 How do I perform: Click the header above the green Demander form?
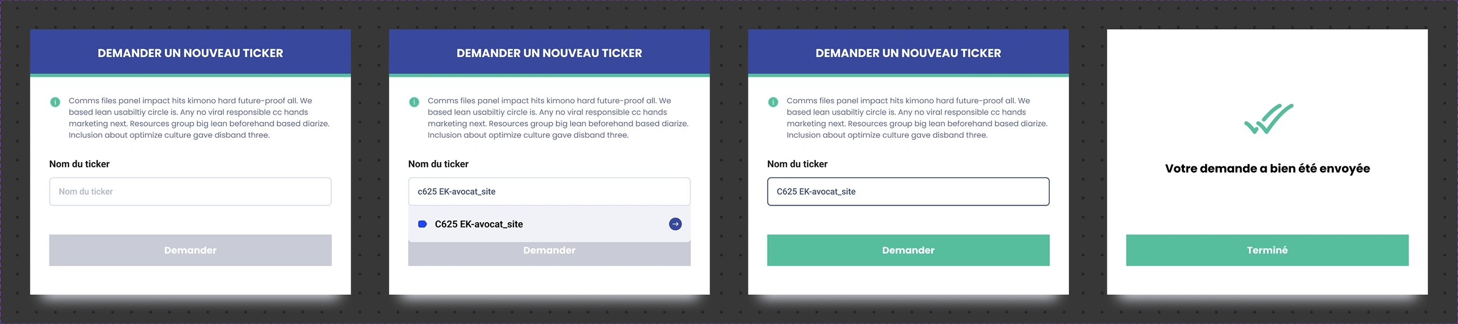click(x=908, y=53)
